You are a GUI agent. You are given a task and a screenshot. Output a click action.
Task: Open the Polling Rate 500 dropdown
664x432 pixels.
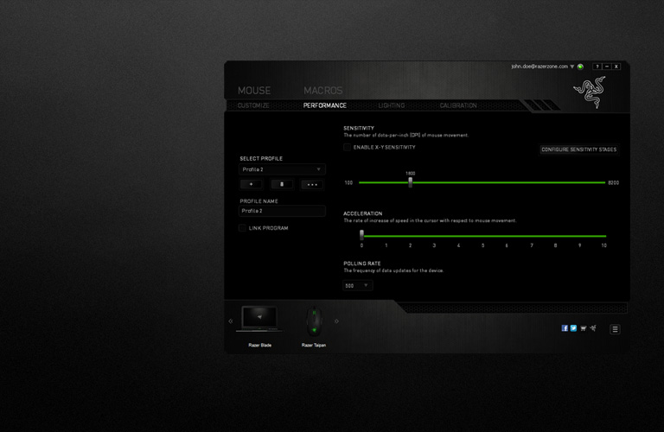[358, 285]
